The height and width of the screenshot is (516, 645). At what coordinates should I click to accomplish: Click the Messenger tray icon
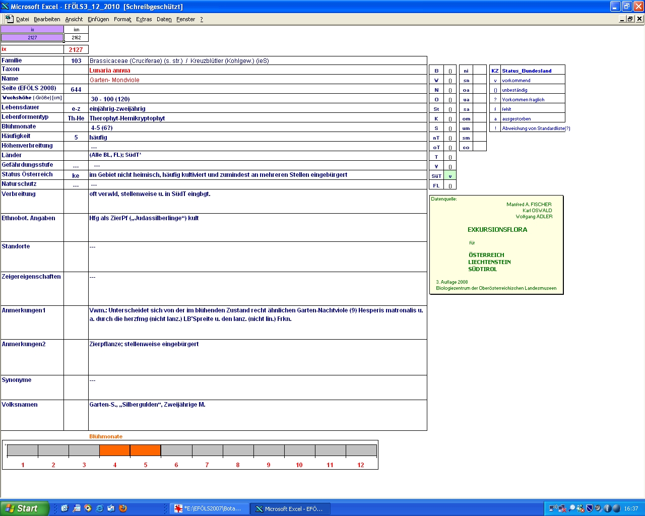point(580,508)
